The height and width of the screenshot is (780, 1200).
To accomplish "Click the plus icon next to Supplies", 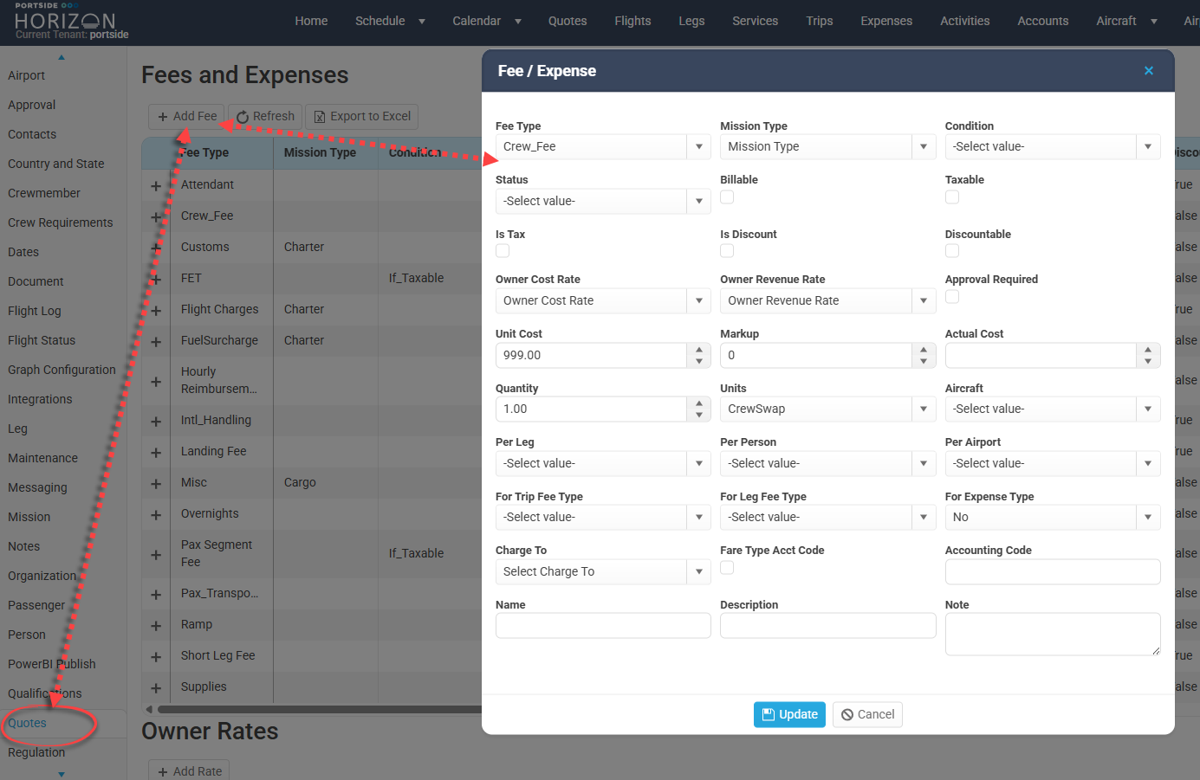I will (156, 687).
